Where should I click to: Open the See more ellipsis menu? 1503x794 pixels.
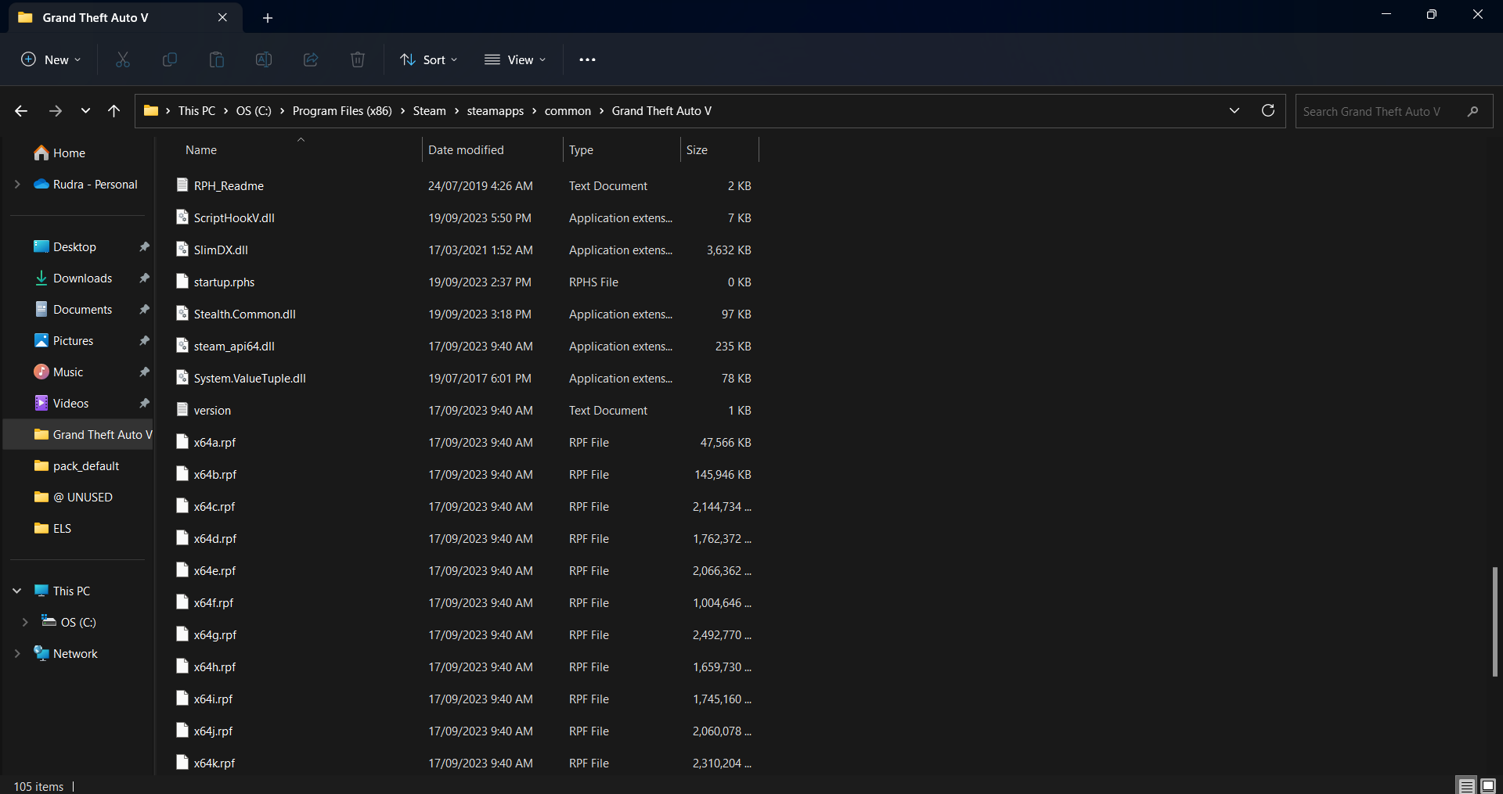[587, 59]
